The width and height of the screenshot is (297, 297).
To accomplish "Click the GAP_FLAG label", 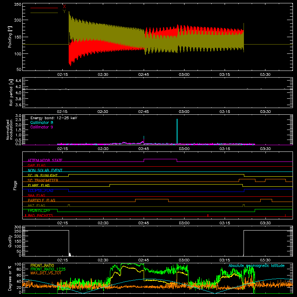I will pyautogui.click(x=36, y=165).
